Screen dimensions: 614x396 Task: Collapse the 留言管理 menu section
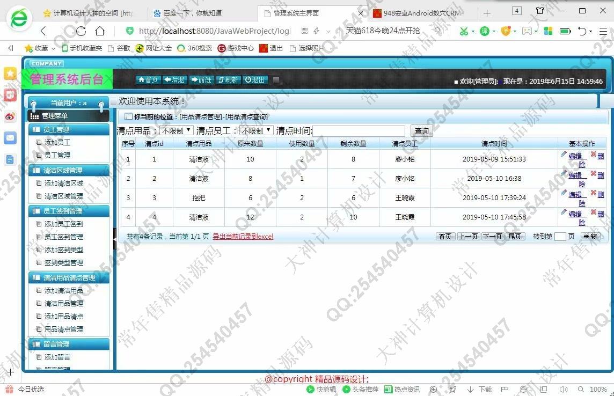[x=69, y=344]
